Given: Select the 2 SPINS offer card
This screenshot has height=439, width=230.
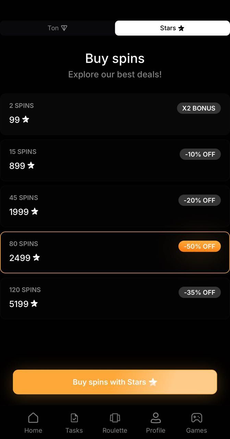Looking at the screenshot, I should click(115, 114).
